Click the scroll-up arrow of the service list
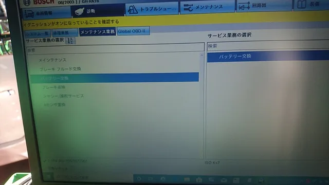The width and height of the screenshot is (329, 185). point(202,55)
